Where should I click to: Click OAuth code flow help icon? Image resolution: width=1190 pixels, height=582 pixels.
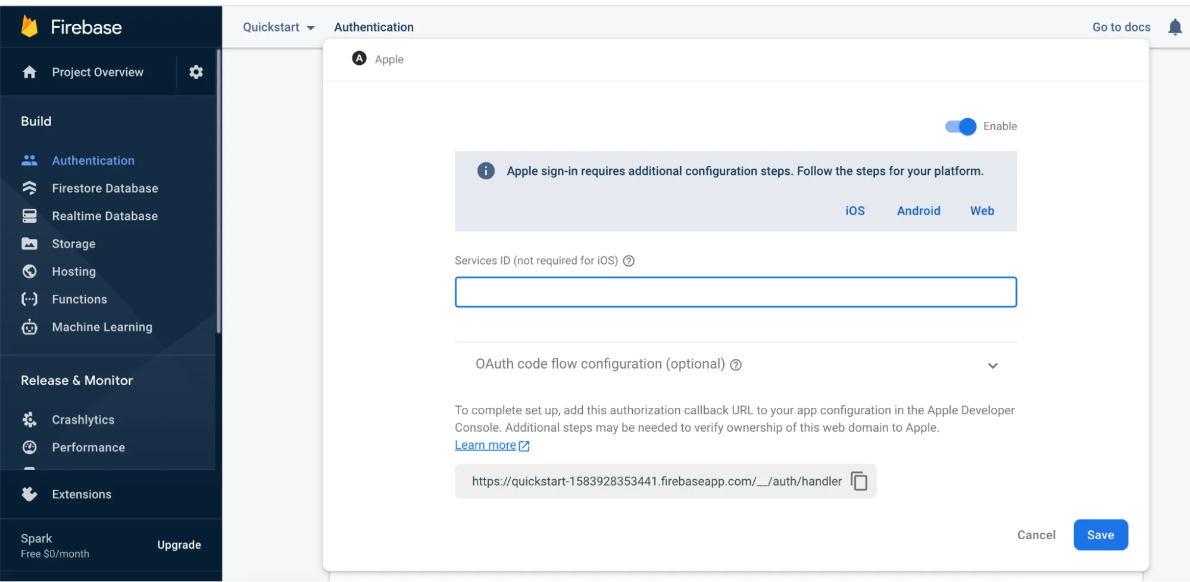[x=736, y=365]
